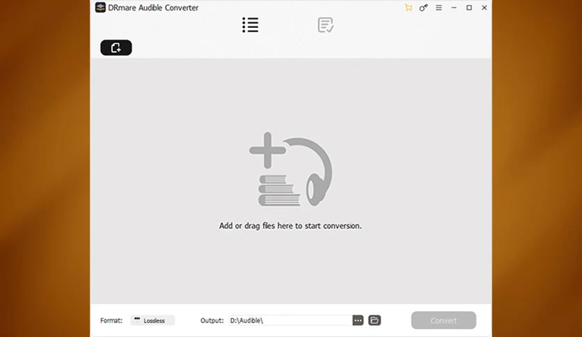Image resolution: width=582 pixels, height=337 pixels.
Task: Browse output path with three-dots button
Action: 358,320
